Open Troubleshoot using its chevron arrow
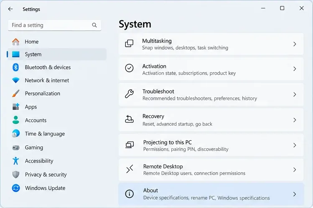 coord(295,94)
